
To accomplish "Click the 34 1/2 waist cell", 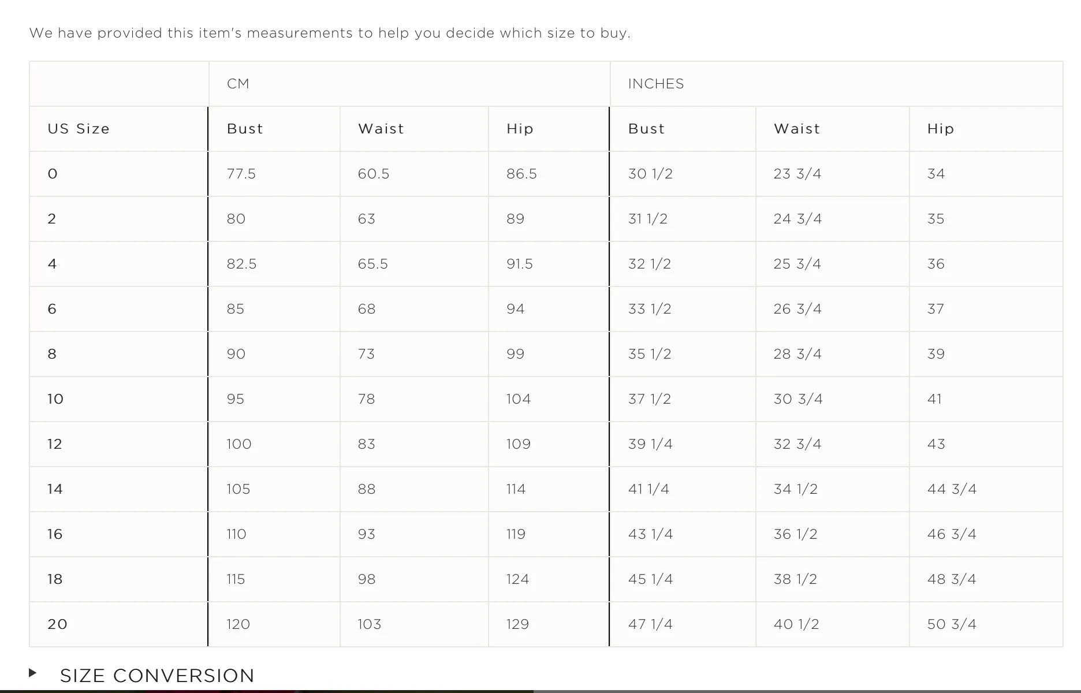I will click(796, 489).
